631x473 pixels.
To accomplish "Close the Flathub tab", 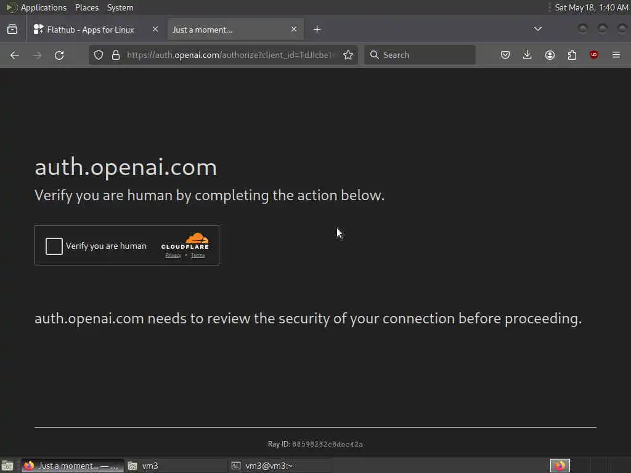I will click(155, 30).
